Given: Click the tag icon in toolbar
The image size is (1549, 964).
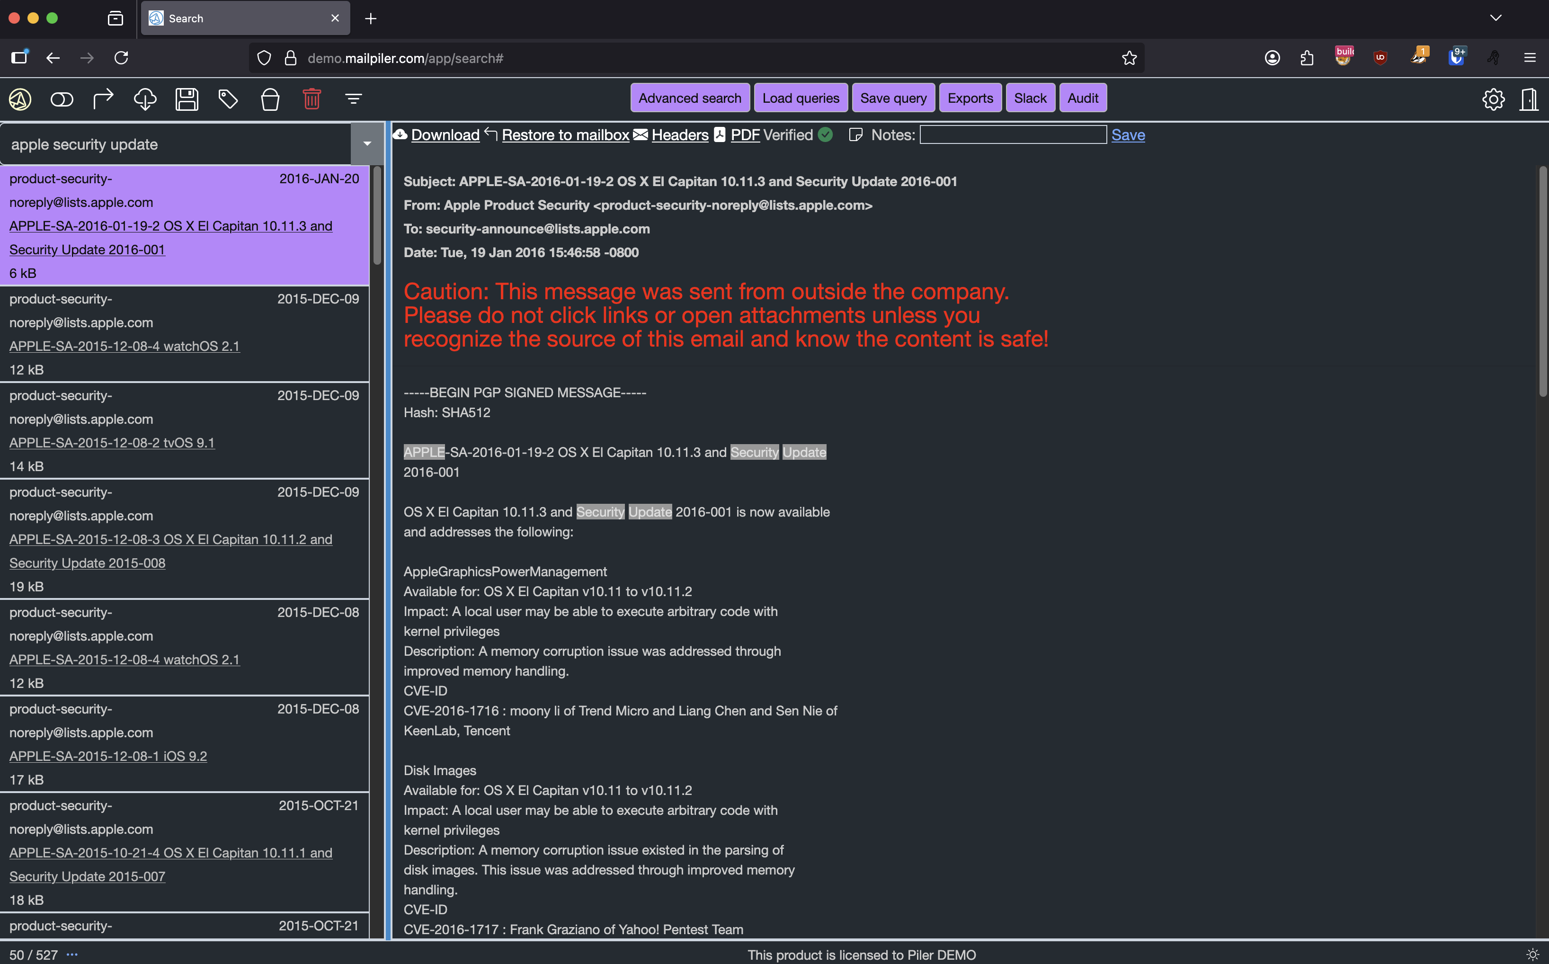Looking at the screenshot, I should [x=228, y=99].
